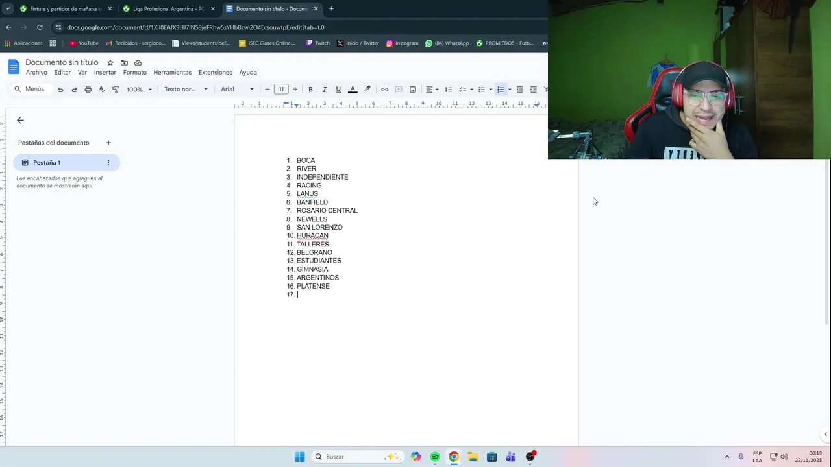This screenshot has width=831, height=467.
Task: Open a new browser tab
Action: point(331,9)
